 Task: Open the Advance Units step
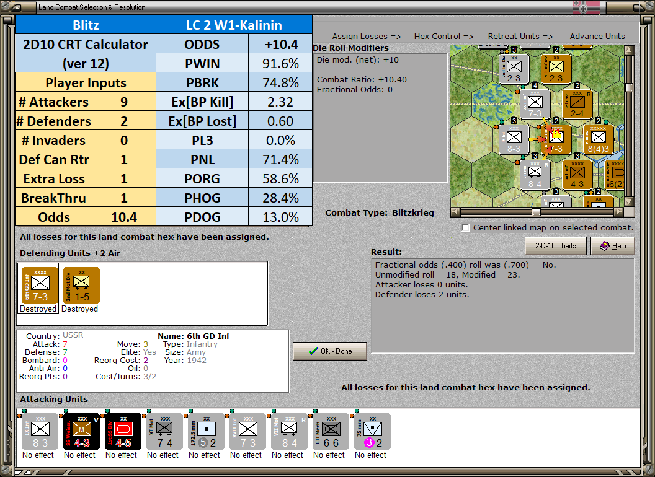[x=597, y=37]
